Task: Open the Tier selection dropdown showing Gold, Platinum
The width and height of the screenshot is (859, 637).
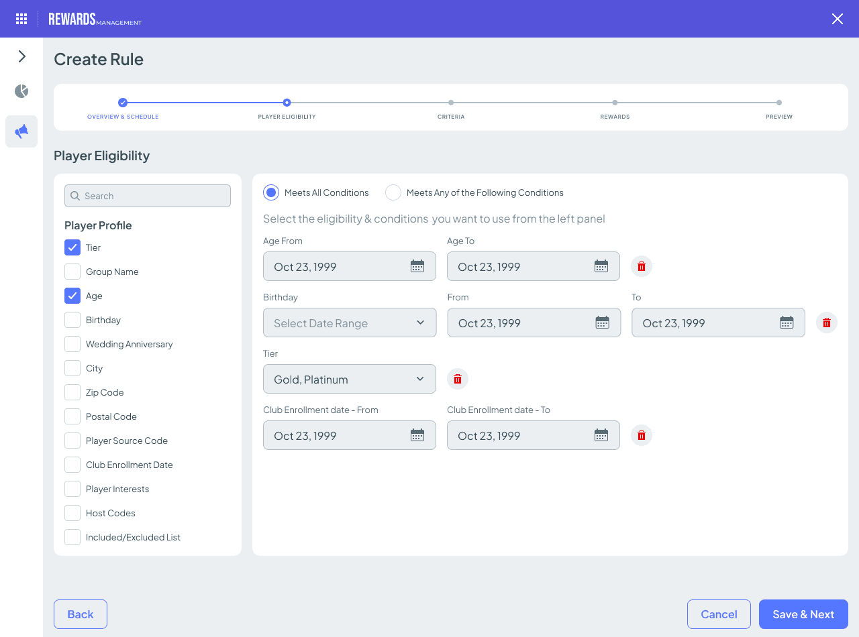Action: click(x=349, y=379)
